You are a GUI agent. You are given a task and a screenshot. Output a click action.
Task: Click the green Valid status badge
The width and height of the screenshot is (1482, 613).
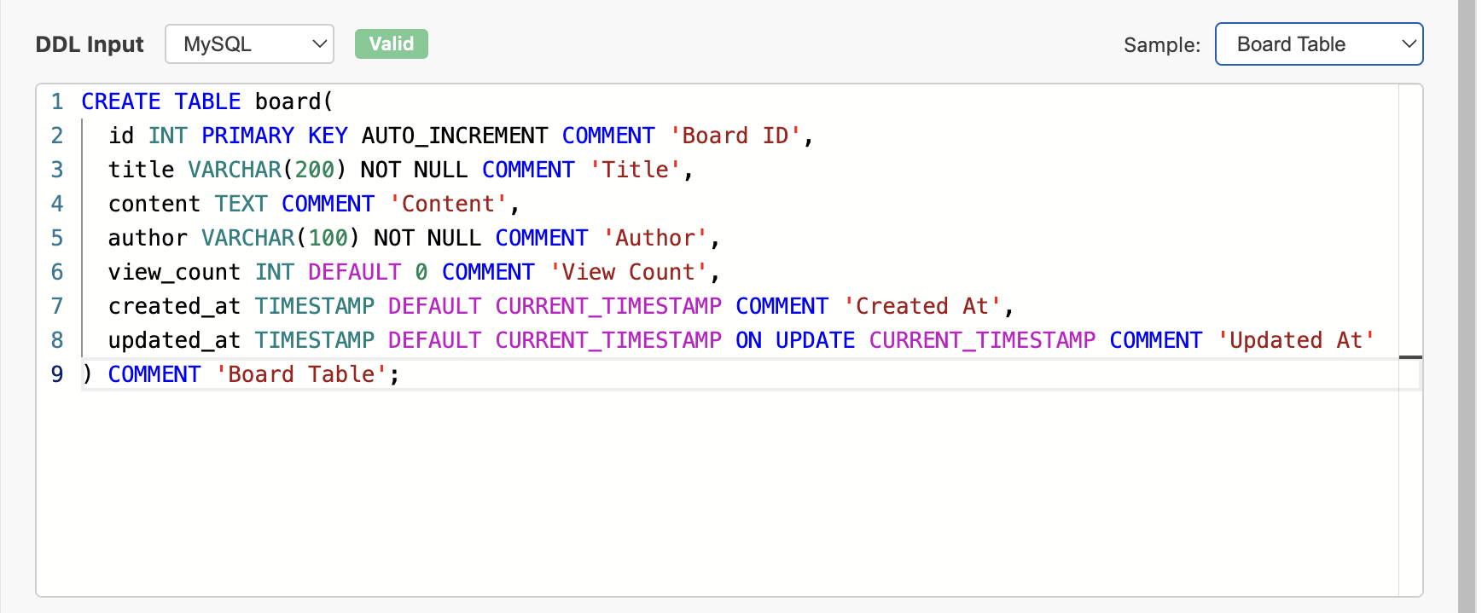391,44
